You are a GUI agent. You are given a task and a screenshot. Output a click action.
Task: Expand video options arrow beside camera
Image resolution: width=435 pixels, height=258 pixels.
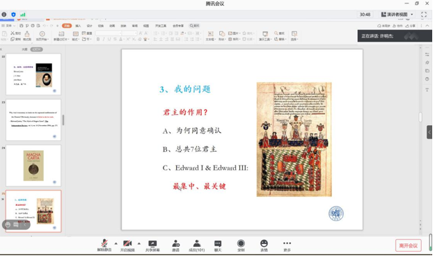click(x=139, y=243)
